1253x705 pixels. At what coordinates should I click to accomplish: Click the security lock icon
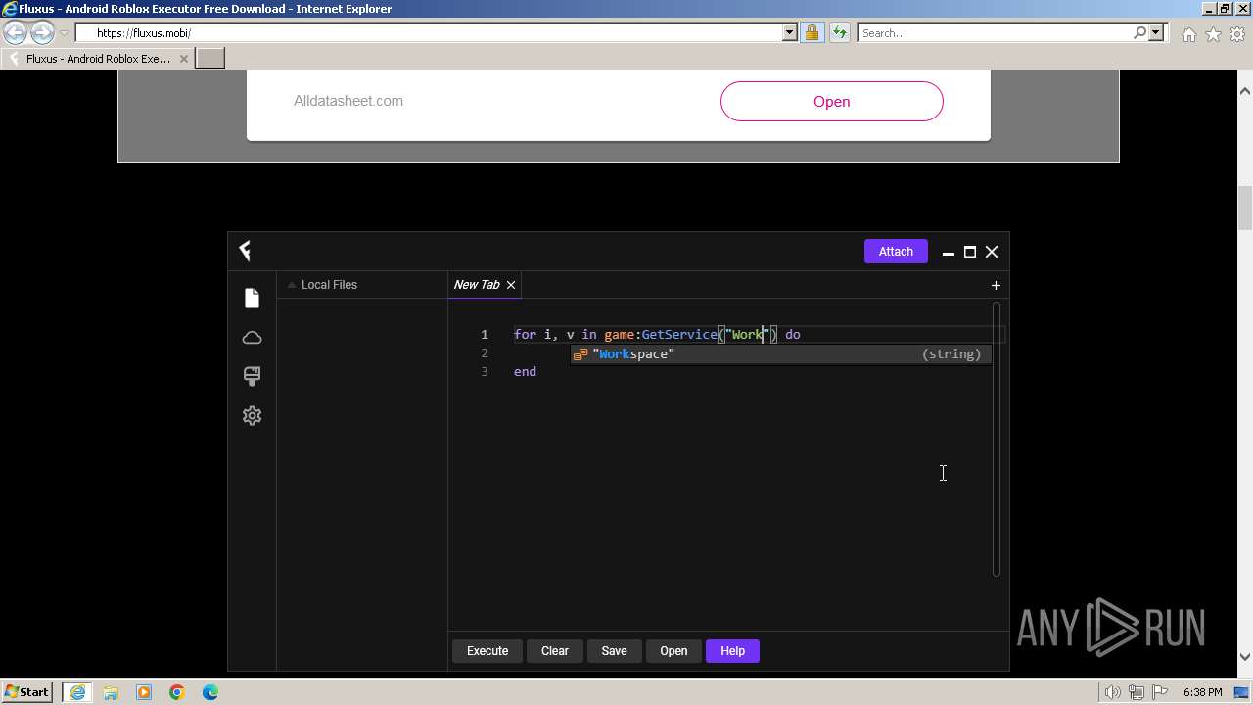point(812,33)
